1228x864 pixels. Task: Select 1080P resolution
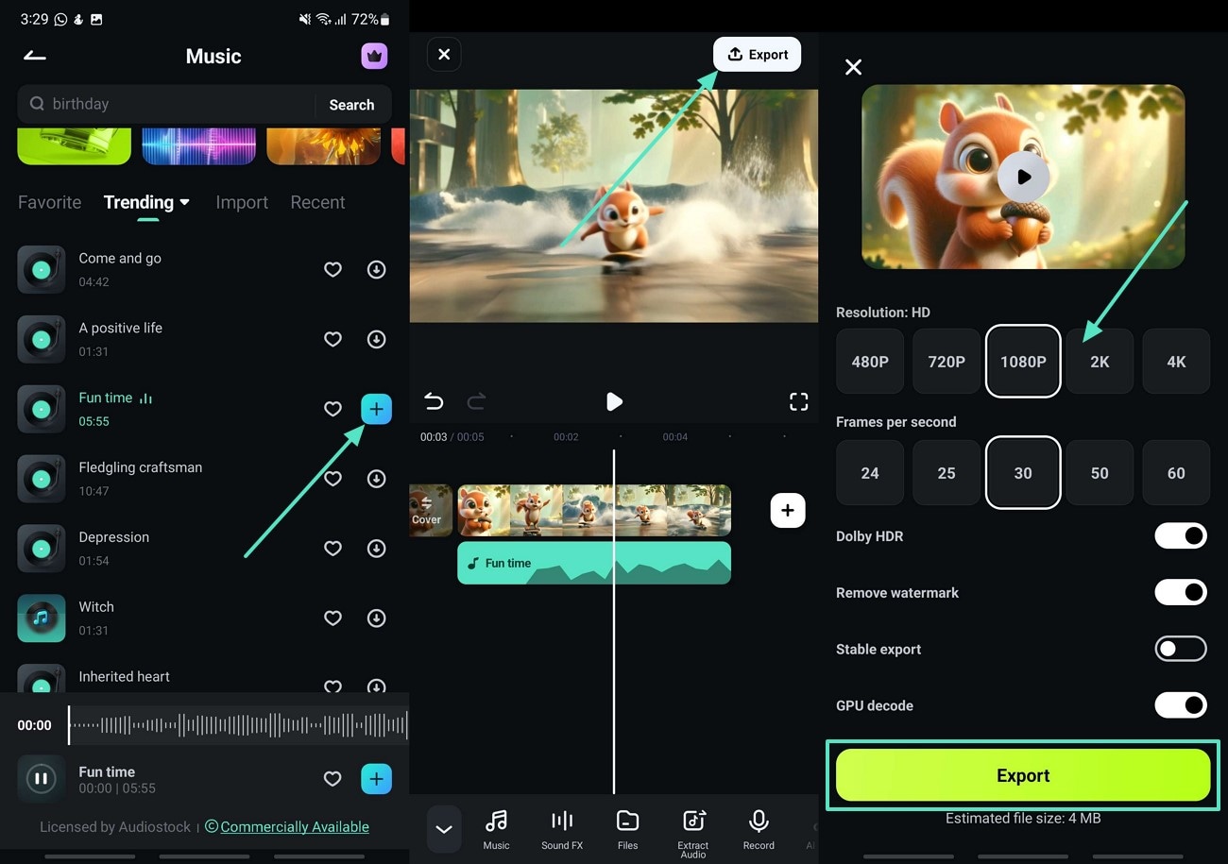pos(1023,362)
